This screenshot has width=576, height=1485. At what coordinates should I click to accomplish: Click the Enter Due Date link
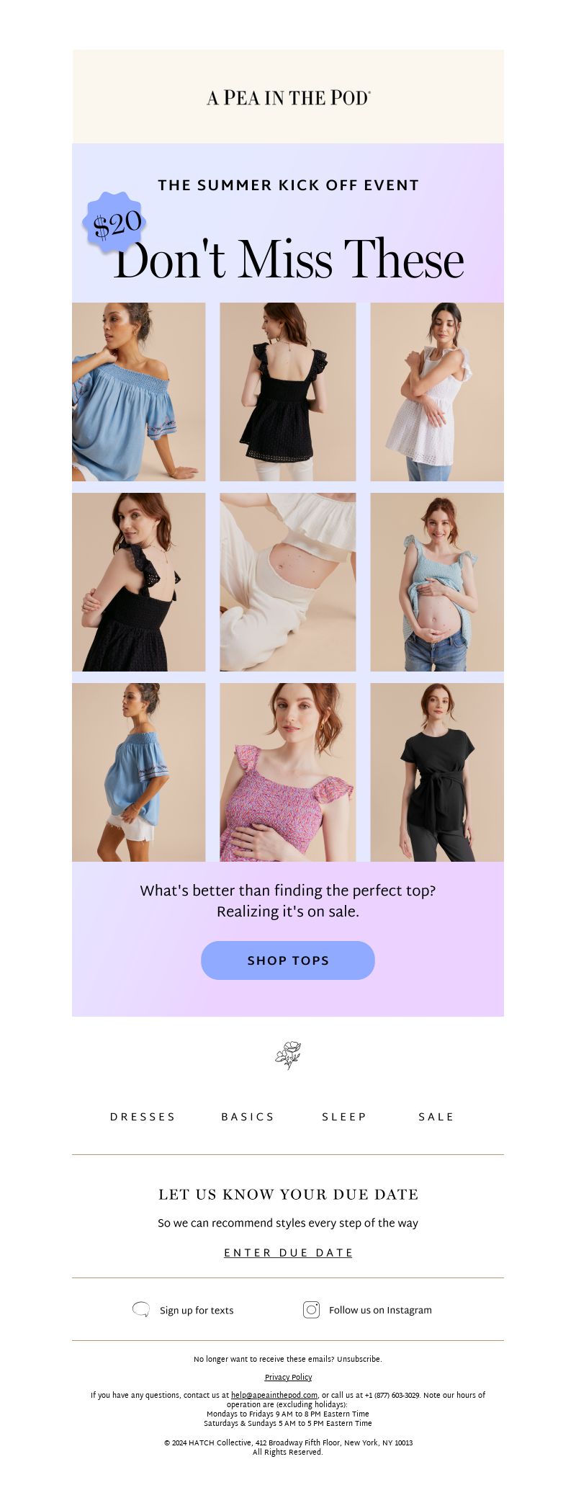coord(289,1253)
